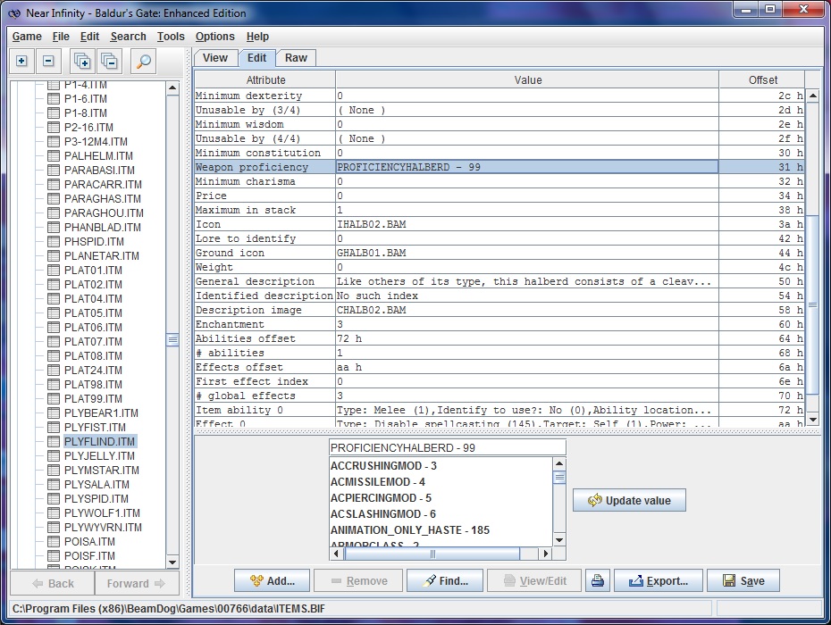Screen dimensions: 831x625
Task: Click the PROFICIENCYHALBERD - 99 text field
Action: point(448,447)
